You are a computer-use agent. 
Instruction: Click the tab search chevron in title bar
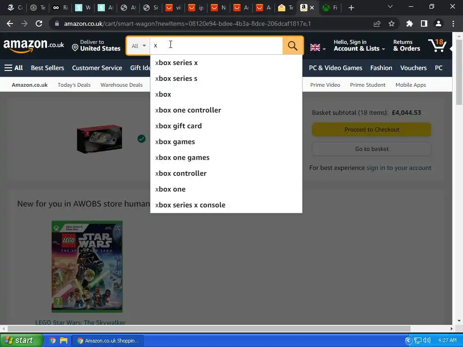[390, 6]
